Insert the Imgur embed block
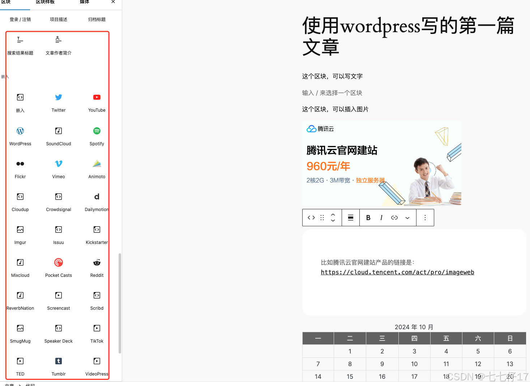 [20, 235]
